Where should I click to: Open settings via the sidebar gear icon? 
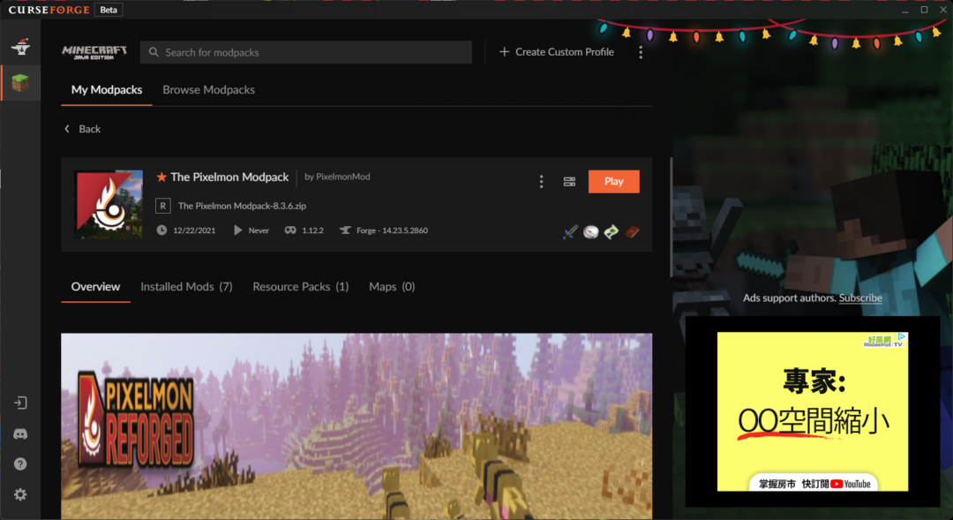20,494
